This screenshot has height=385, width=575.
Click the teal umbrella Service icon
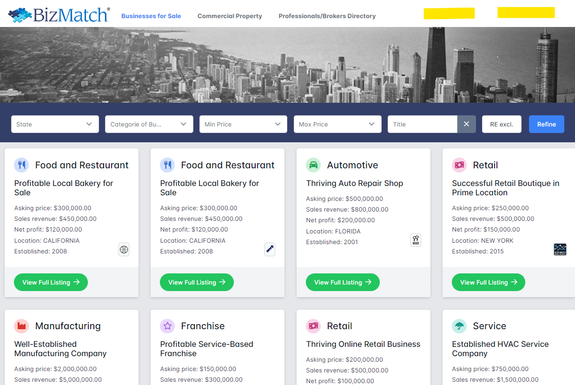pyautogui.click(x=459, y=326)
